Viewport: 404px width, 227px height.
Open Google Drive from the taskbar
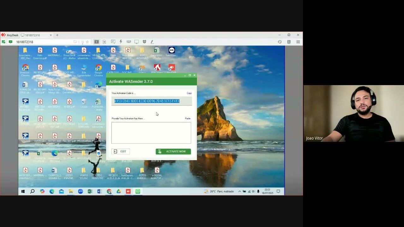pos(119,191)
